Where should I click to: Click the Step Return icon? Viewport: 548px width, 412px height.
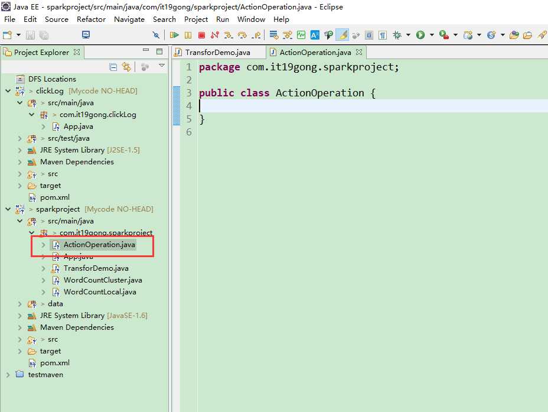click(256, 35)
